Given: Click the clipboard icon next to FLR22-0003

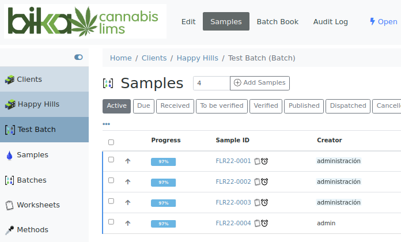Looking at the screenshot, I should pos(258,203).
